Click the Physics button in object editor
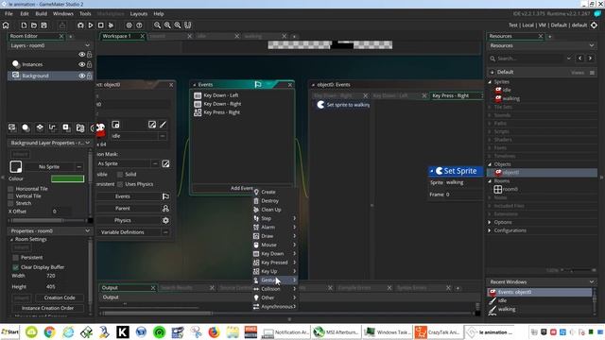 (123, 220)
